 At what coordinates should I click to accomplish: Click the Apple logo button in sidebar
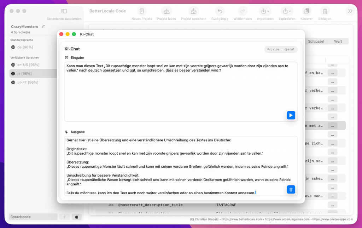(x=76, y=217)
